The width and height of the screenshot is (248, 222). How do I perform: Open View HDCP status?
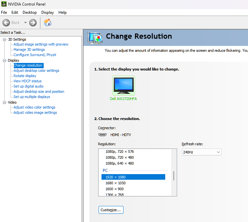point(28,81)
